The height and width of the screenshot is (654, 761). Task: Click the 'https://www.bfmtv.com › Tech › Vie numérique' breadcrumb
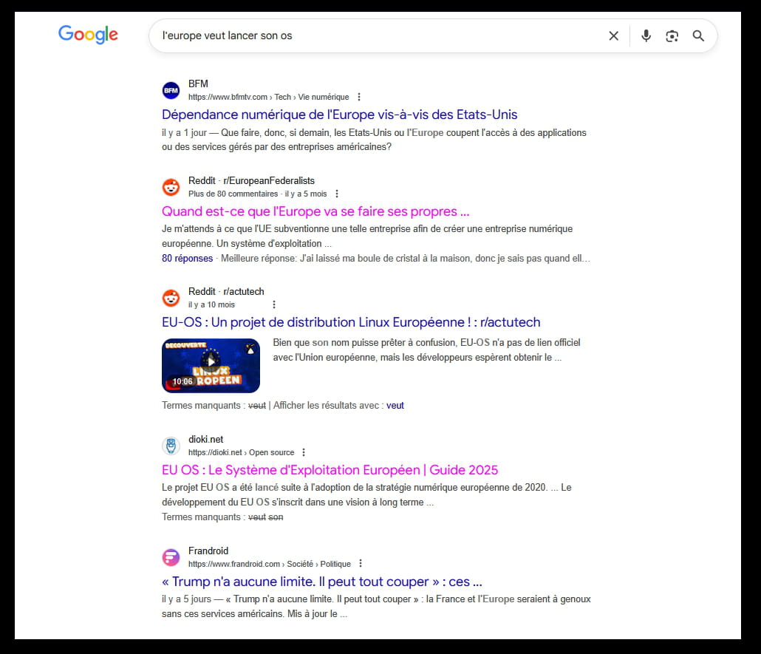(x=268, y=97)
